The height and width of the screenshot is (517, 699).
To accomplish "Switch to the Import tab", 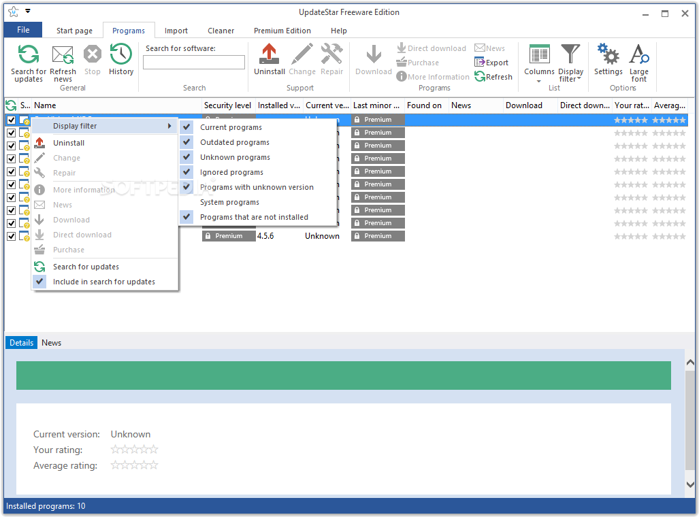I will pyautogui.click(x=176, y=31).
